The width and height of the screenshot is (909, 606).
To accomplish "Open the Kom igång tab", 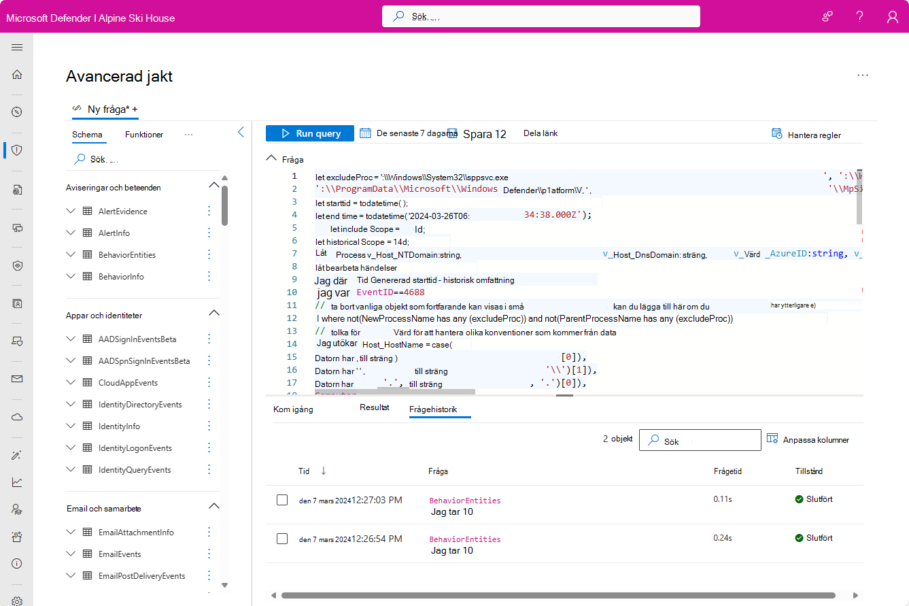I will point(293,409).
